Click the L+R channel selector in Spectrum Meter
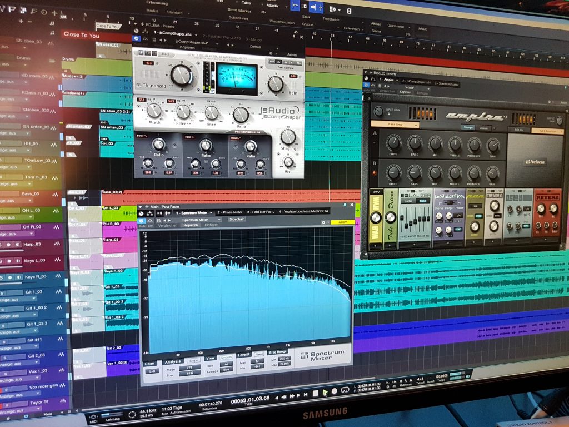This screenshot has width=569, height=427. click(x=151, y=371)
